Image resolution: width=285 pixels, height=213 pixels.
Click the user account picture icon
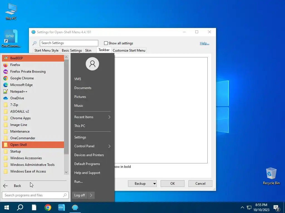tap(92, 64)
